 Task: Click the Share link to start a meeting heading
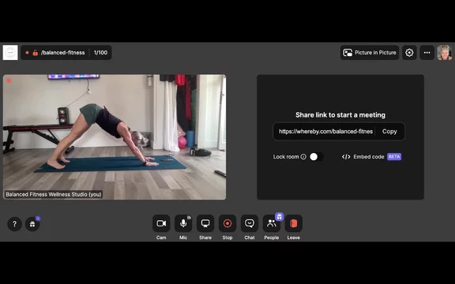pos(340,115)
